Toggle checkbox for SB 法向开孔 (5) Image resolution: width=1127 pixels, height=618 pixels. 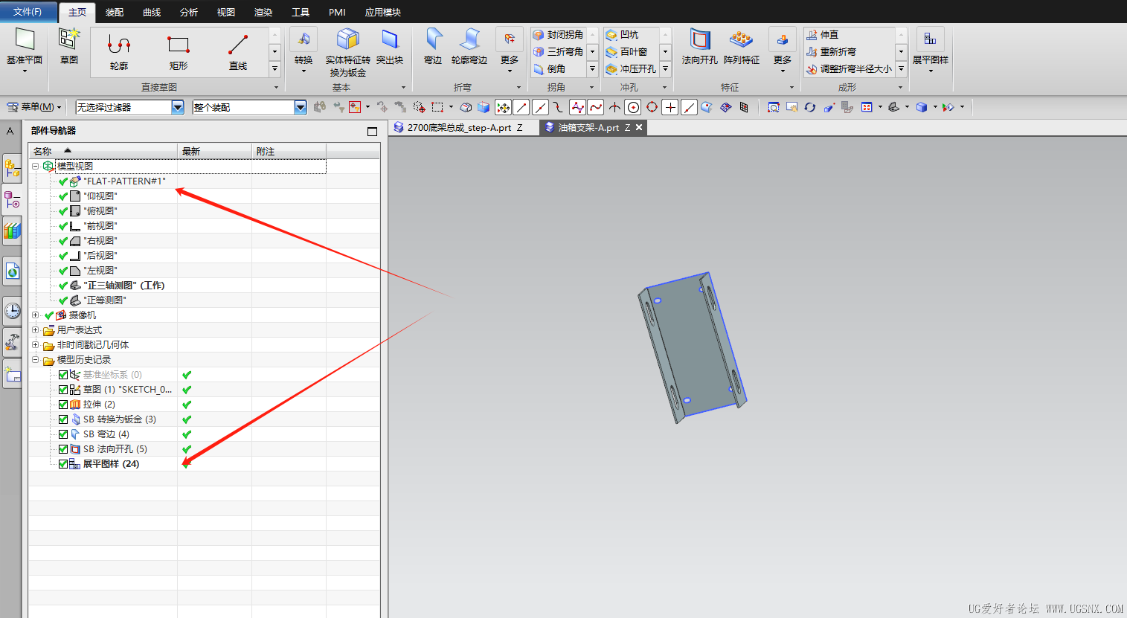point(63,449)
